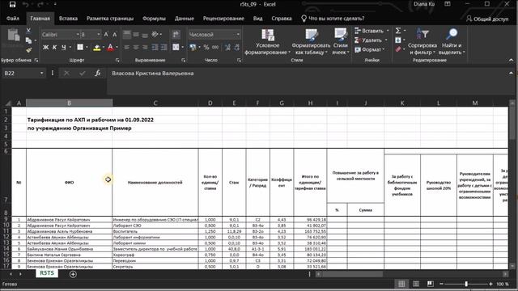Center text horizontally

(136, 47)
